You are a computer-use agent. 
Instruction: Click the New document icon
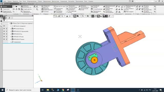14,7
